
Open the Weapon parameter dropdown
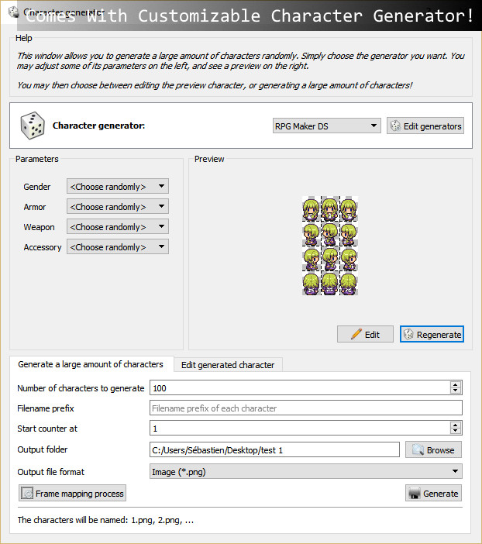[118, 227]
